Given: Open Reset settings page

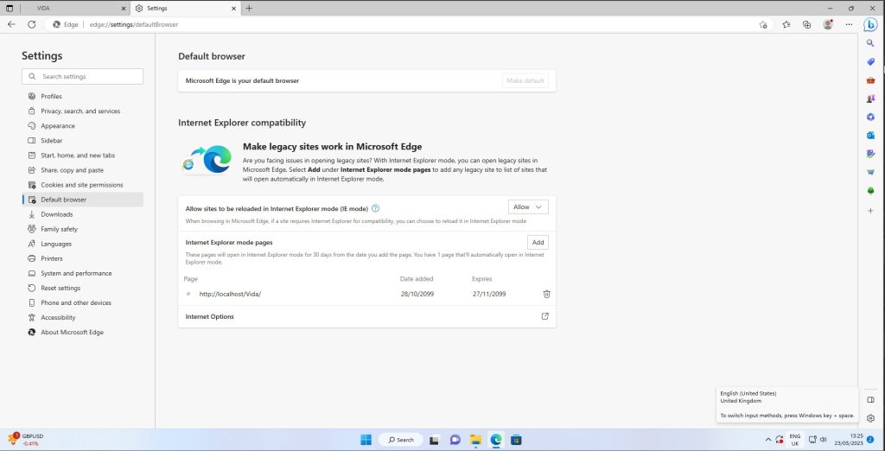Looking at the screenshot, I should [82, 288].
